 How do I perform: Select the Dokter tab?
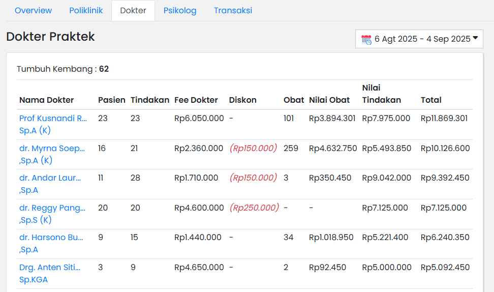click(133, 11)
